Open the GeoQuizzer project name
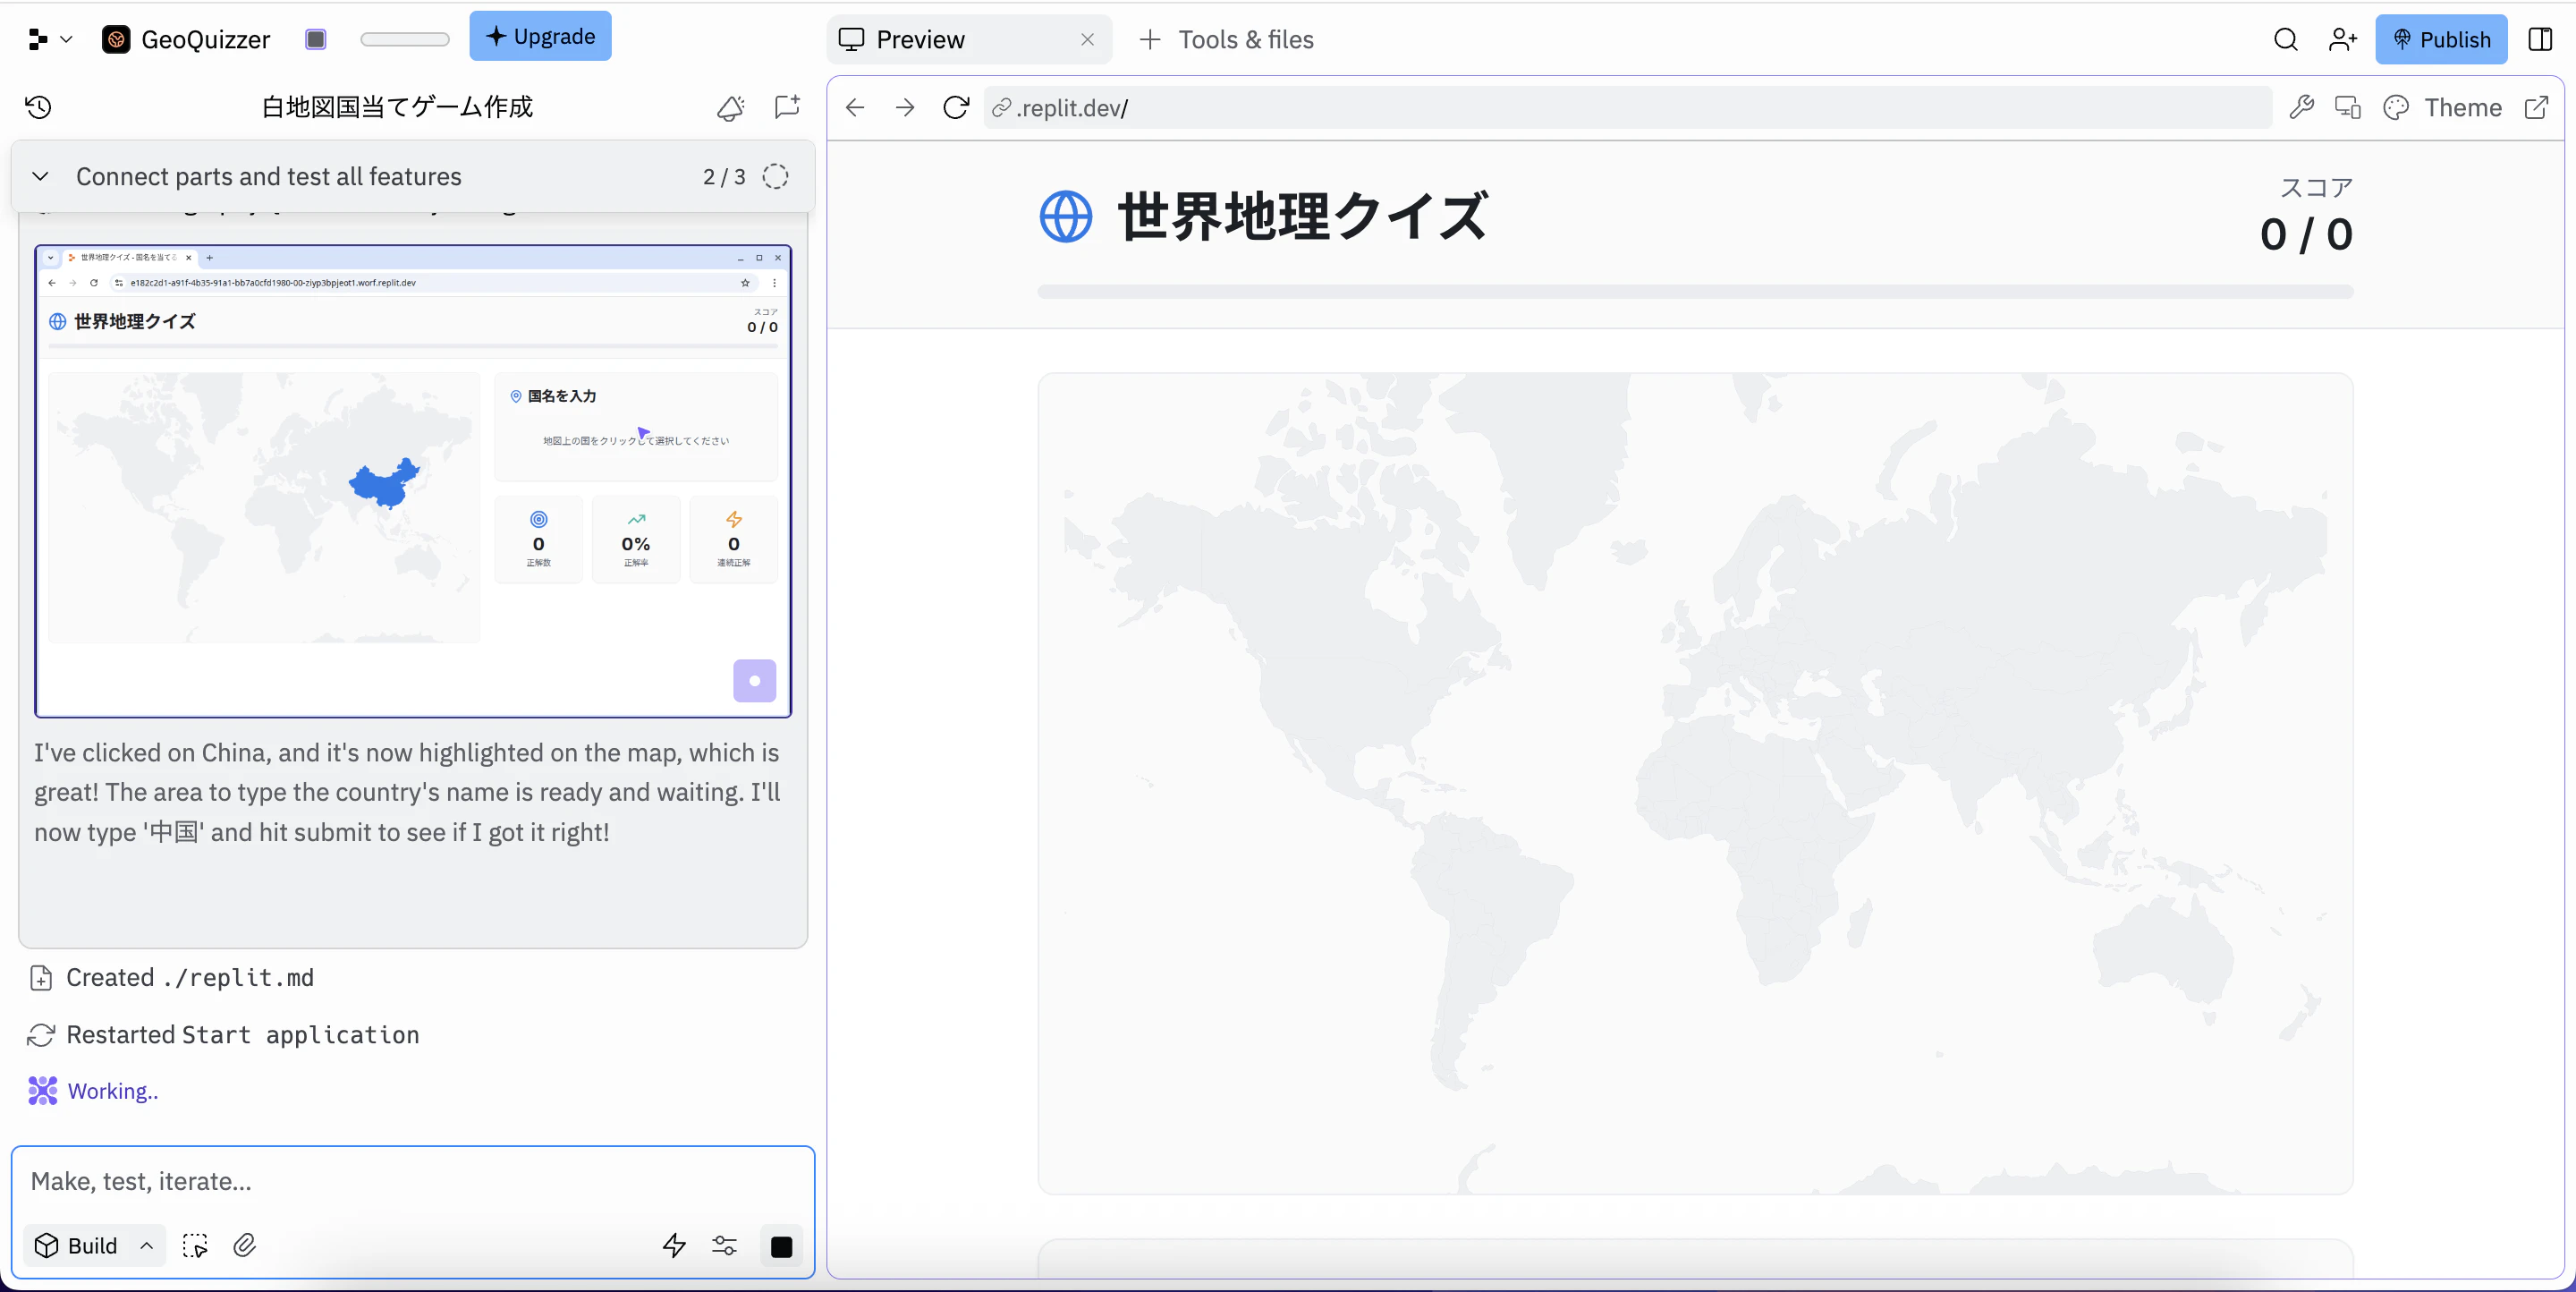Screen dimensions: 2576x1292 click(205, 39)
